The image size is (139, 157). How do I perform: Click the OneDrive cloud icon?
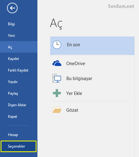pyautogui.click(x=57, y=63)
